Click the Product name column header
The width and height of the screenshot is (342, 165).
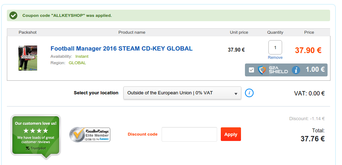click(x=132, y=32)
